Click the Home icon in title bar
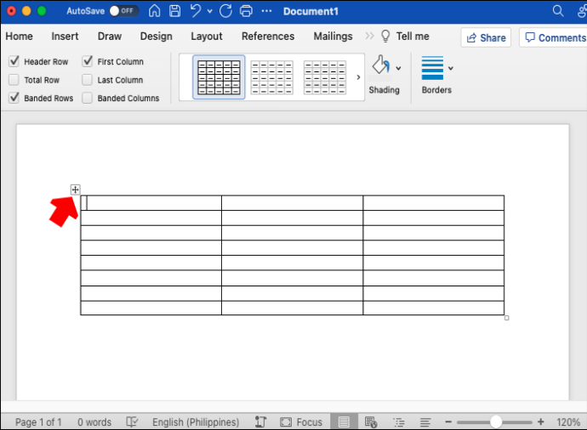The height and width of the screenshot is (430, 587). (154, 11)
